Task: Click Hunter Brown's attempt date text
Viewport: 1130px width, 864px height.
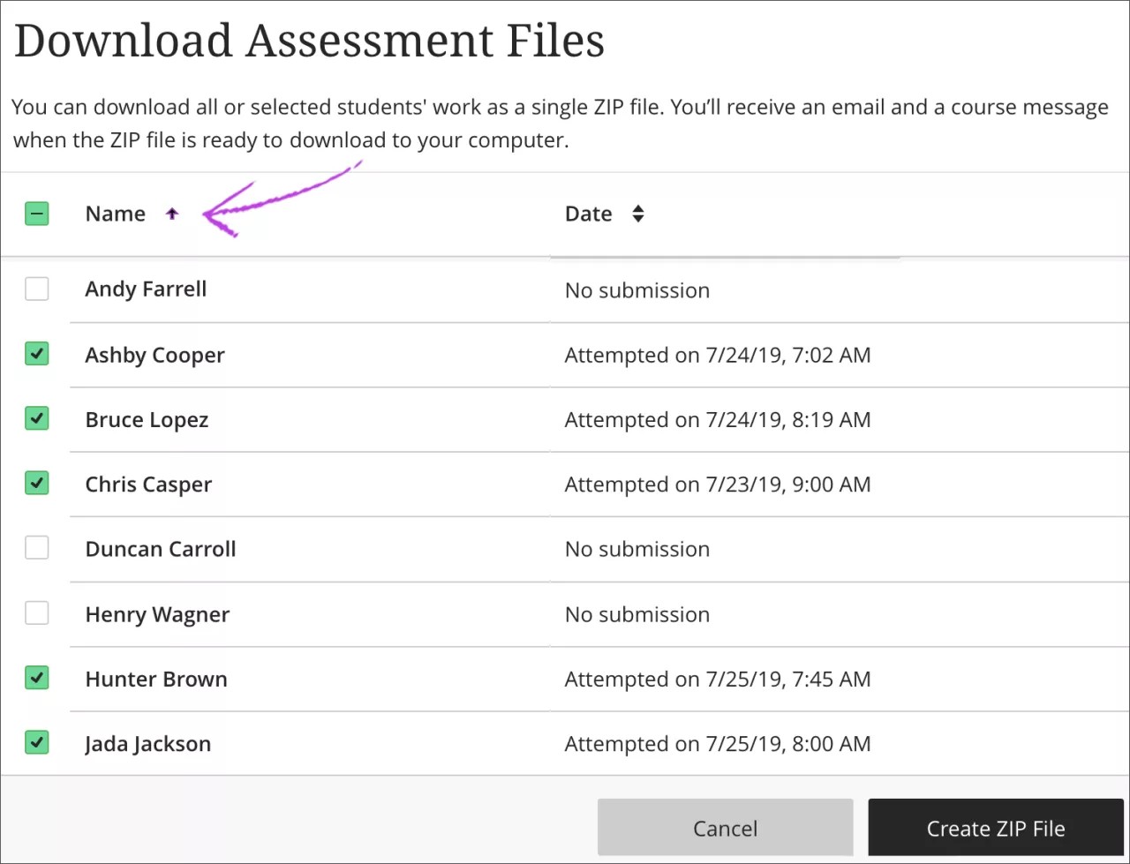Action: [x=718, y=679]
